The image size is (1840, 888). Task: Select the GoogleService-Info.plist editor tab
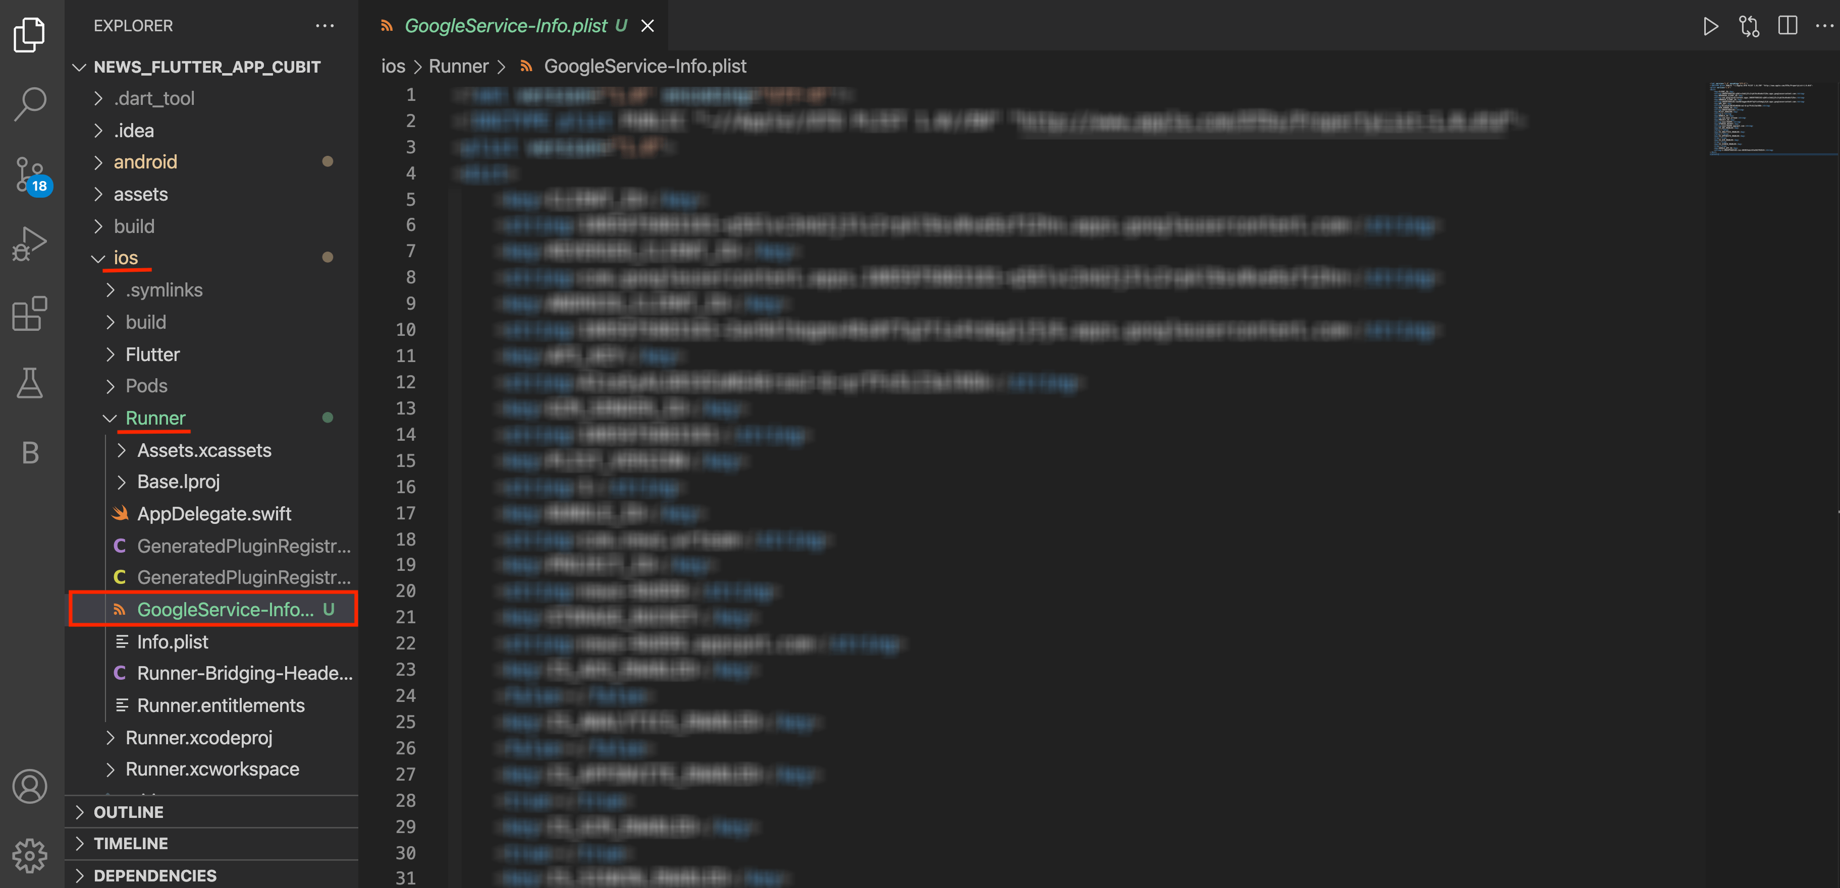506,26
